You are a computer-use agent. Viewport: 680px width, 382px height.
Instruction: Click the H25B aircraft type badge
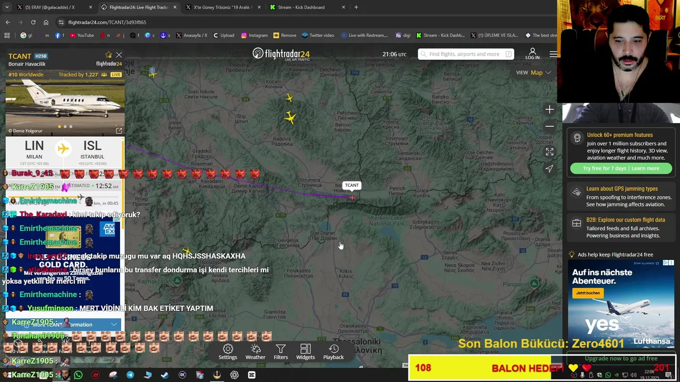click(40, 56)
